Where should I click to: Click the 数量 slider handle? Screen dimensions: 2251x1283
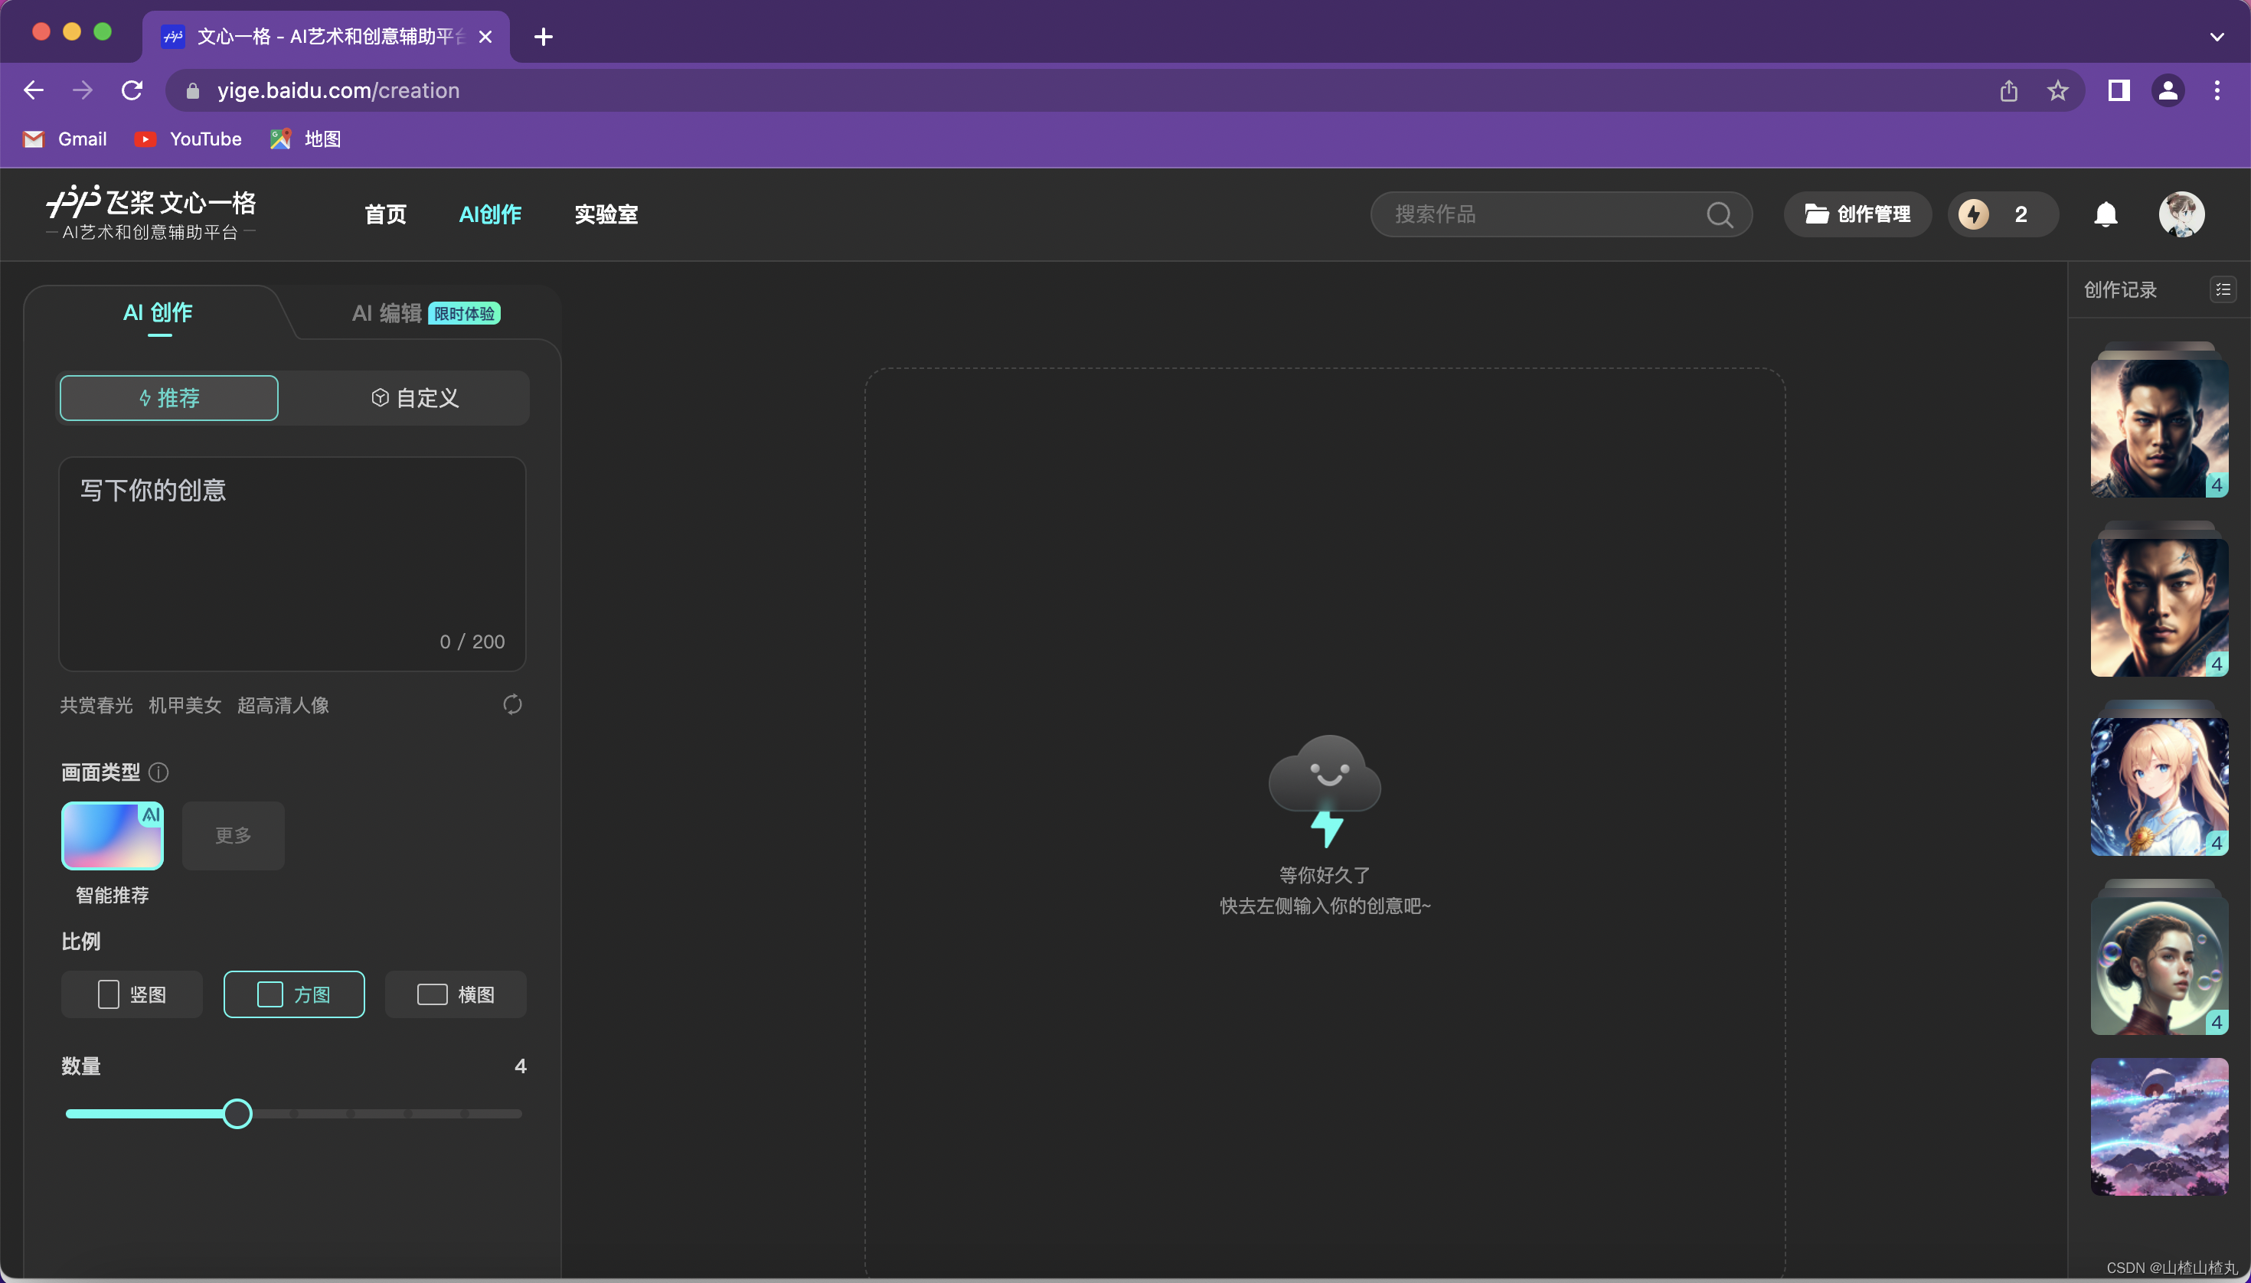237,1114
